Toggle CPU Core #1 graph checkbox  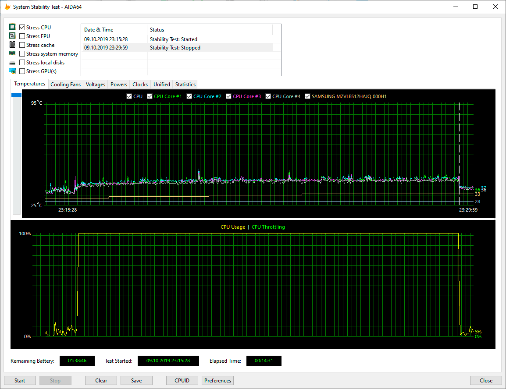tap(150, 96)
